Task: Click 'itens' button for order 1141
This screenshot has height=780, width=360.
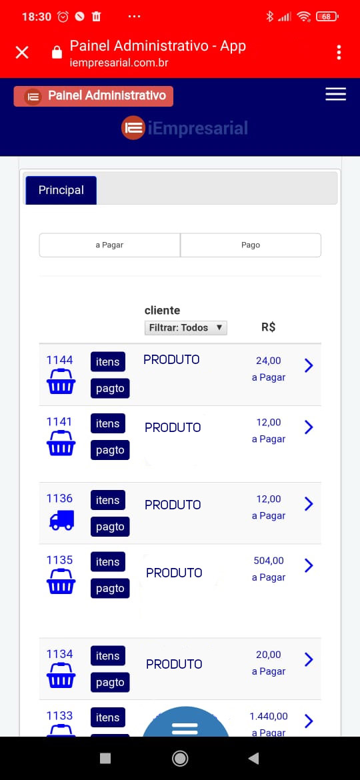Action: [x=108, y=423]
